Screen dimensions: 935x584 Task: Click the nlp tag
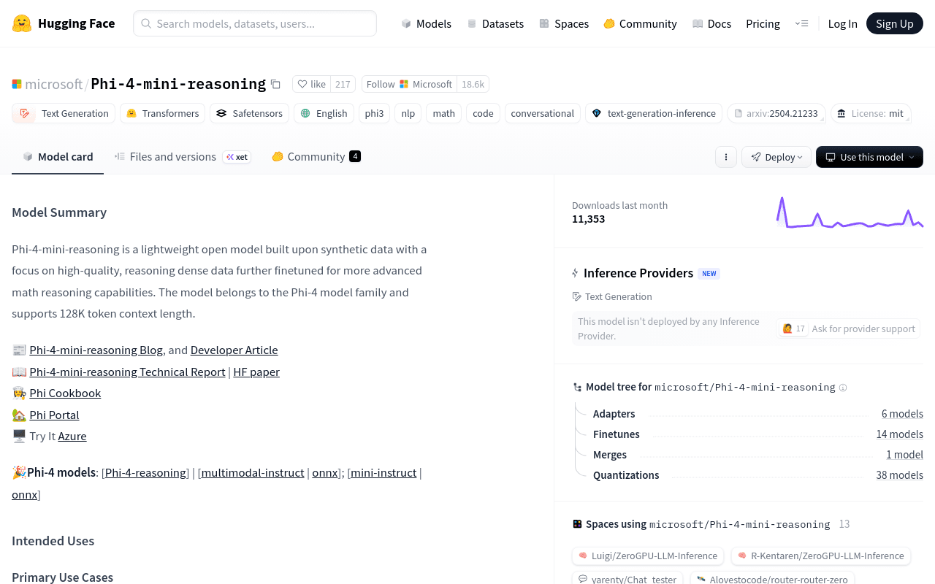pyautogui.click(x=408, y=113)
